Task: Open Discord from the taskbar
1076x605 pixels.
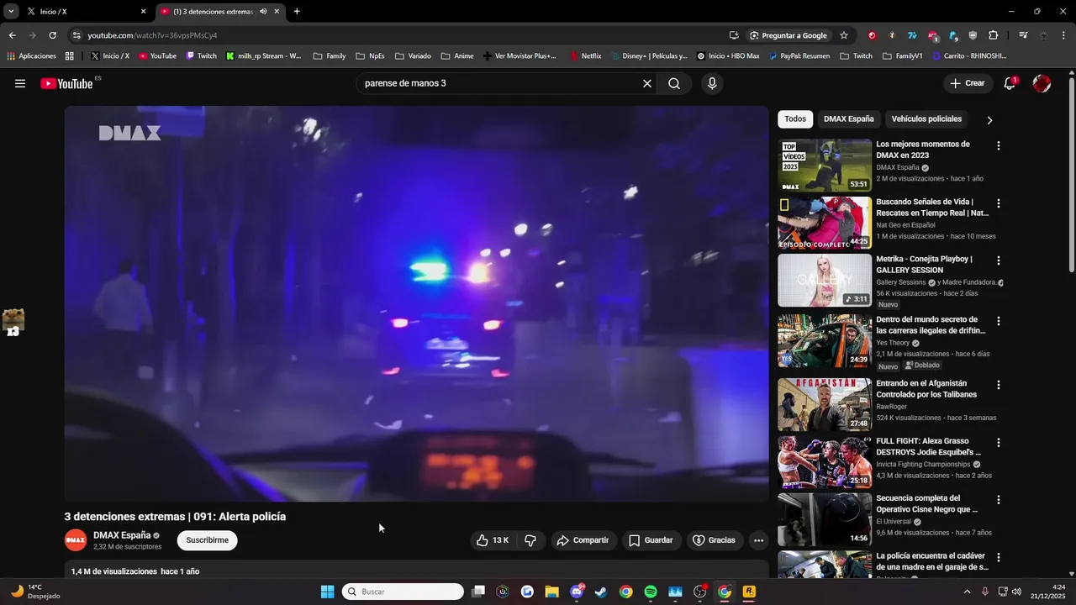Action: [577, 592]
